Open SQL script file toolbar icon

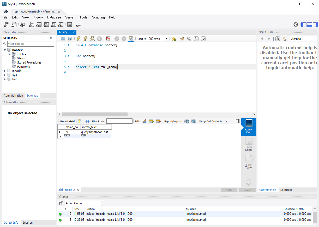(14, 24)
